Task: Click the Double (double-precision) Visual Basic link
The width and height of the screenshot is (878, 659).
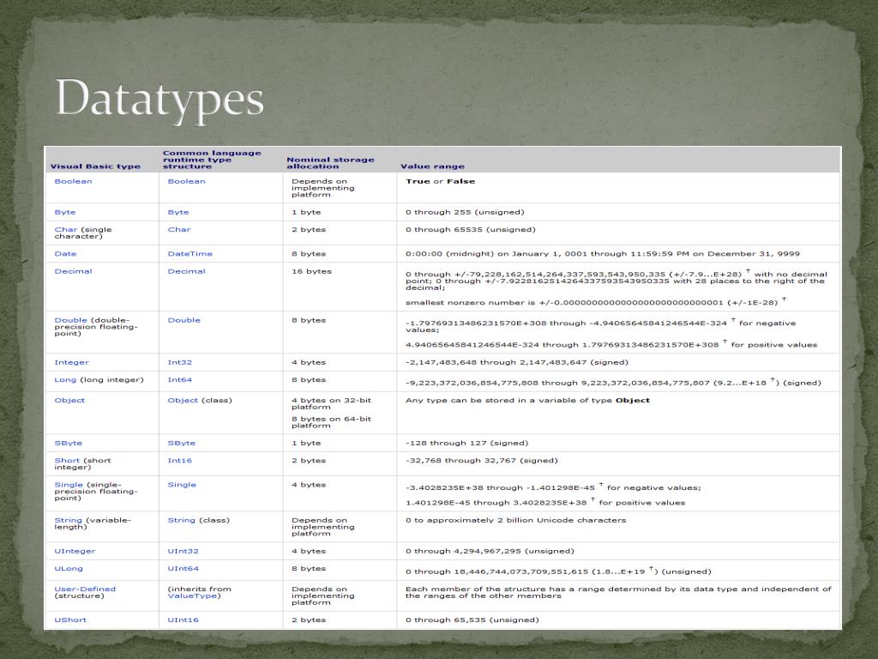Action: click(x=70, y=321)
